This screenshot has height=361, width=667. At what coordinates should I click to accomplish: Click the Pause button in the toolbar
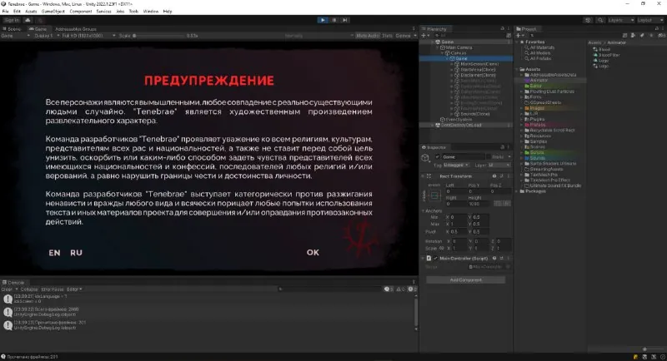(x=334, y=20)
